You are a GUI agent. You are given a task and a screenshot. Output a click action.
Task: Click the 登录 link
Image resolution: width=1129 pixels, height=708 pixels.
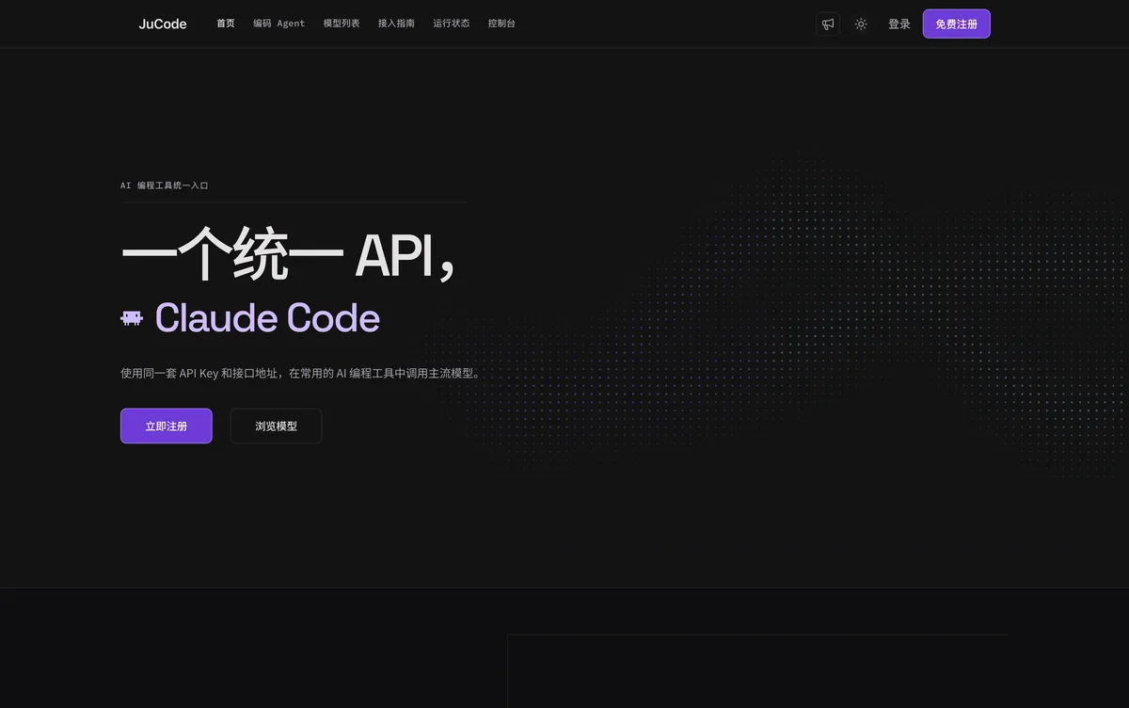click(x=899, y=24)
